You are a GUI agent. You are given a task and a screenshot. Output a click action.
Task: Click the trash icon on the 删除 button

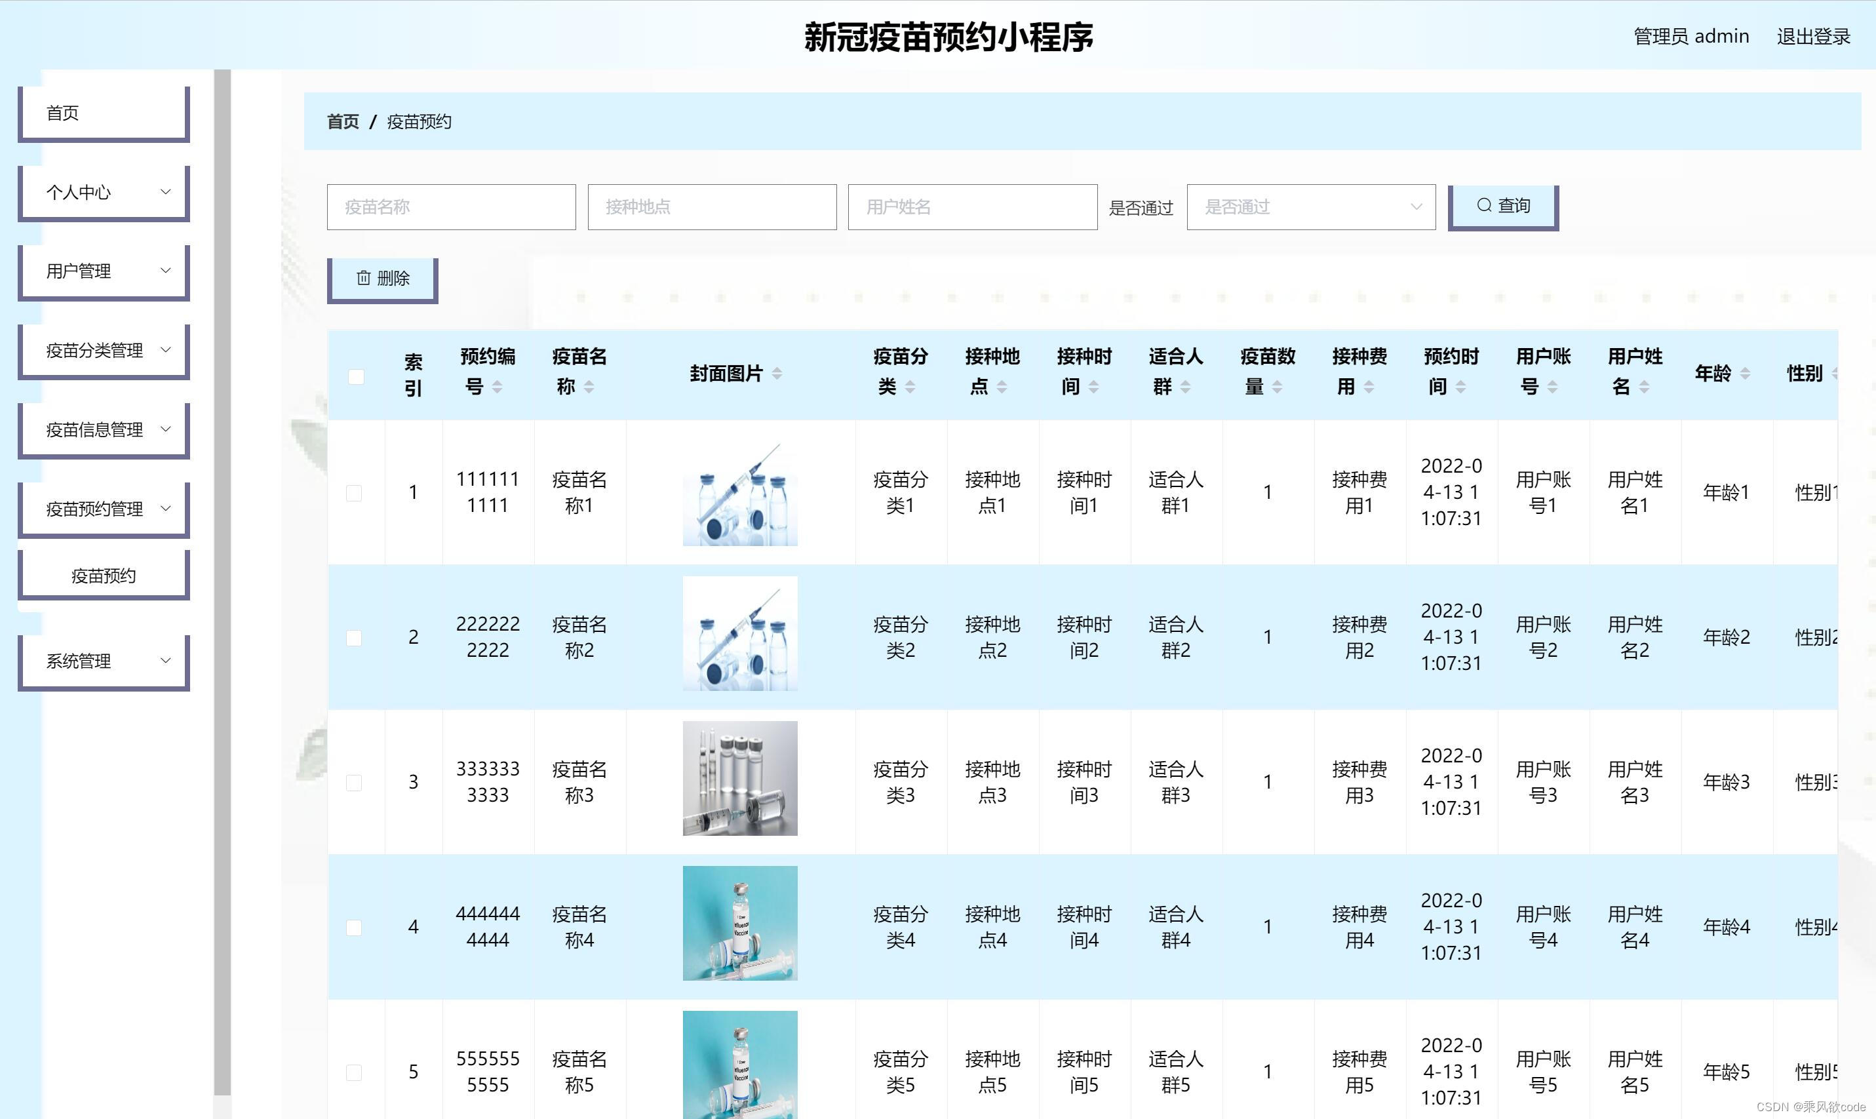point(362,278)
